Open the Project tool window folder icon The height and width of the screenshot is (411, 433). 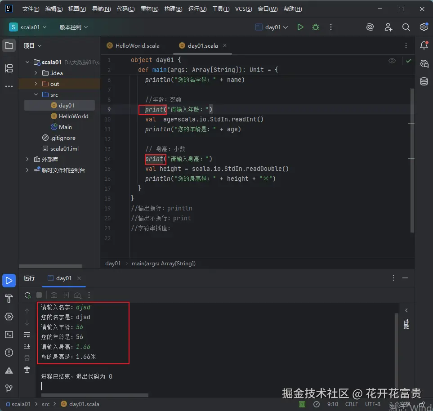tap(9, 45)
